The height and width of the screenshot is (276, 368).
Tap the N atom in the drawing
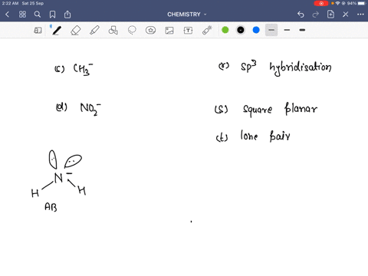click(58, 178)
